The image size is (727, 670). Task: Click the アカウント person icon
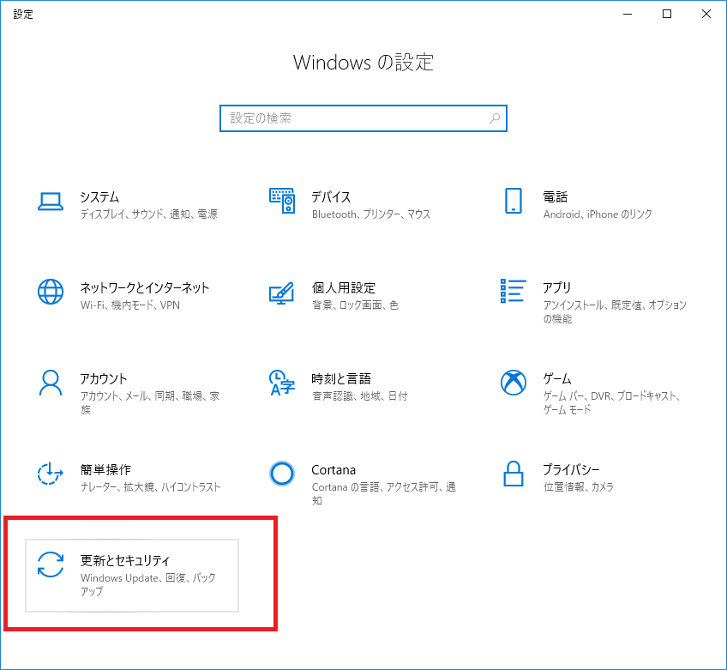(51, 383)
